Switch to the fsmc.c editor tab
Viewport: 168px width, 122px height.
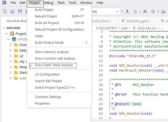pos(104,21)
